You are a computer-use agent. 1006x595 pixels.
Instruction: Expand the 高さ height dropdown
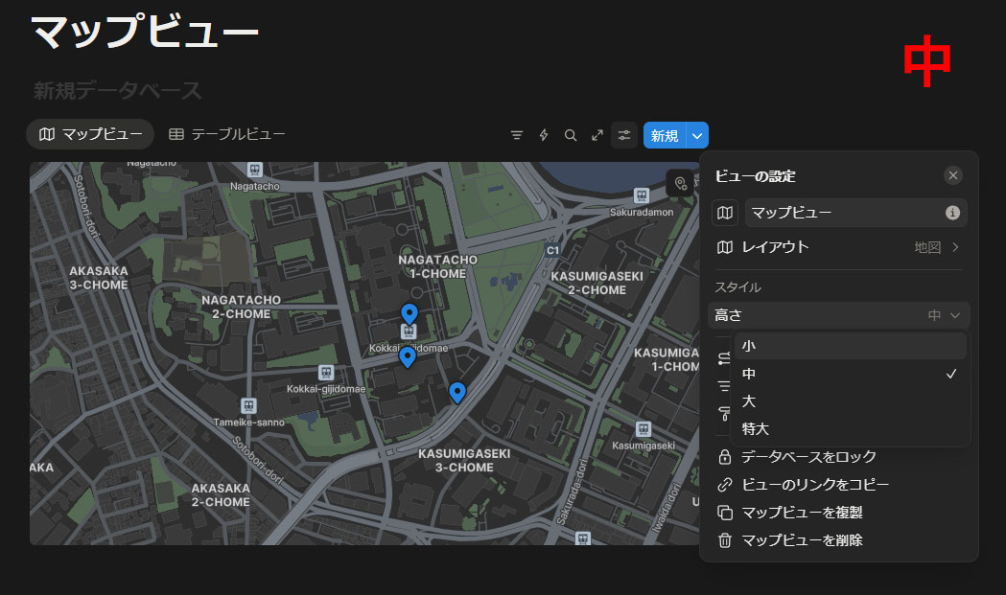(838, 315)
